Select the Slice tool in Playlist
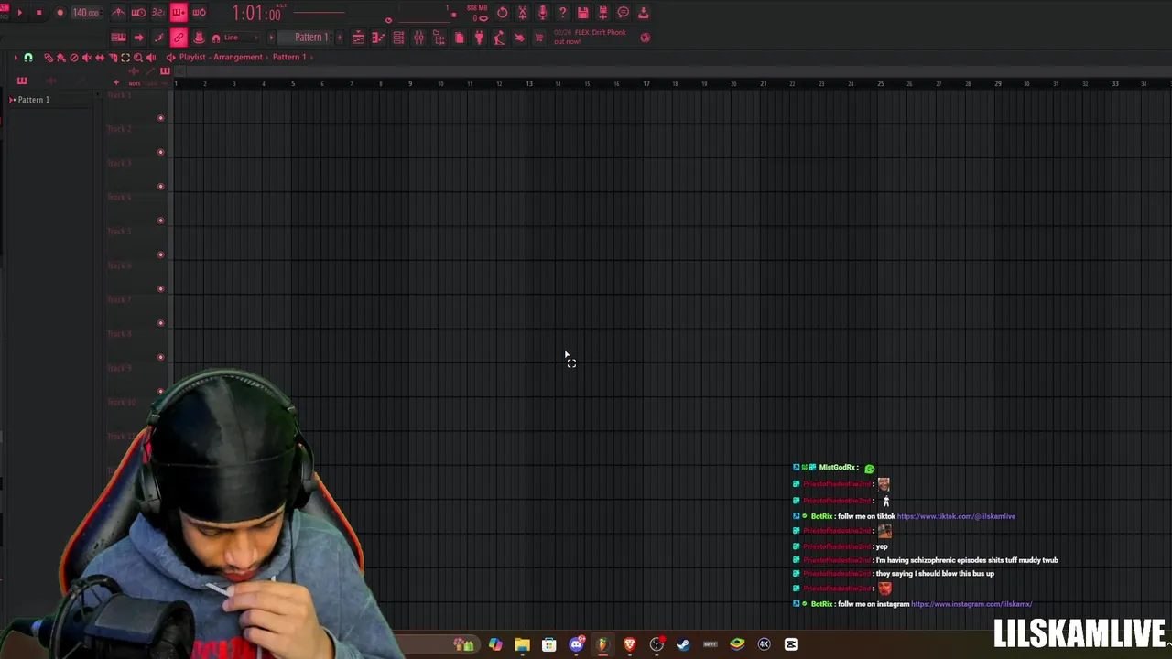 [113, 57]
